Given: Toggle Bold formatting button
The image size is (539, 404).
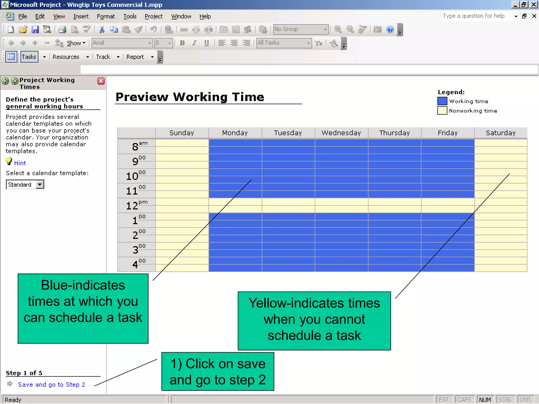Looking at the screenshot, I should point(182,43).
